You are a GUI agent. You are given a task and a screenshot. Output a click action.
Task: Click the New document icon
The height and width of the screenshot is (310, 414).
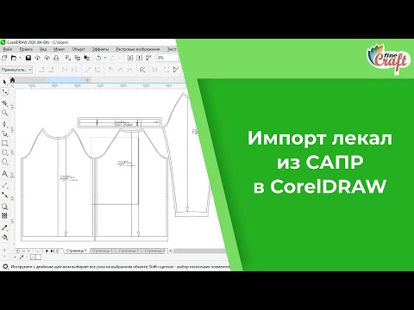pos(4,58)
